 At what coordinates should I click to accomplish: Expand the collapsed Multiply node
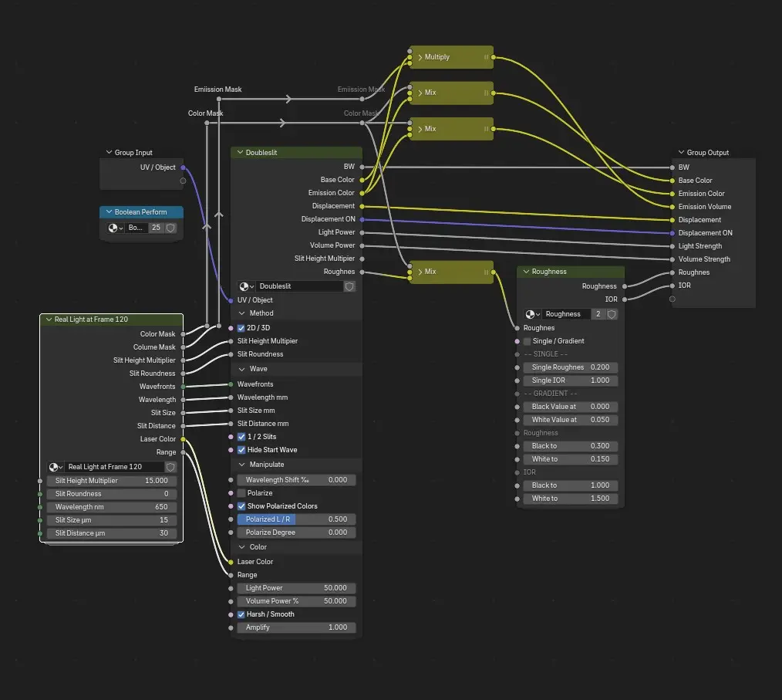click(420, 57)
